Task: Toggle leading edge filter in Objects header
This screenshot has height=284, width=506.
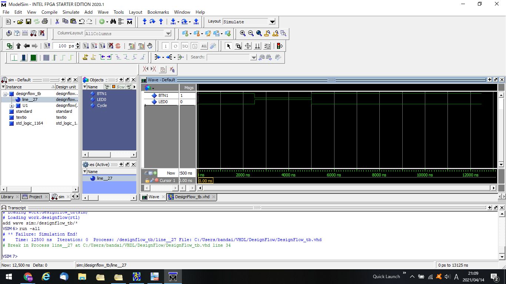Action: pos(107,87)
